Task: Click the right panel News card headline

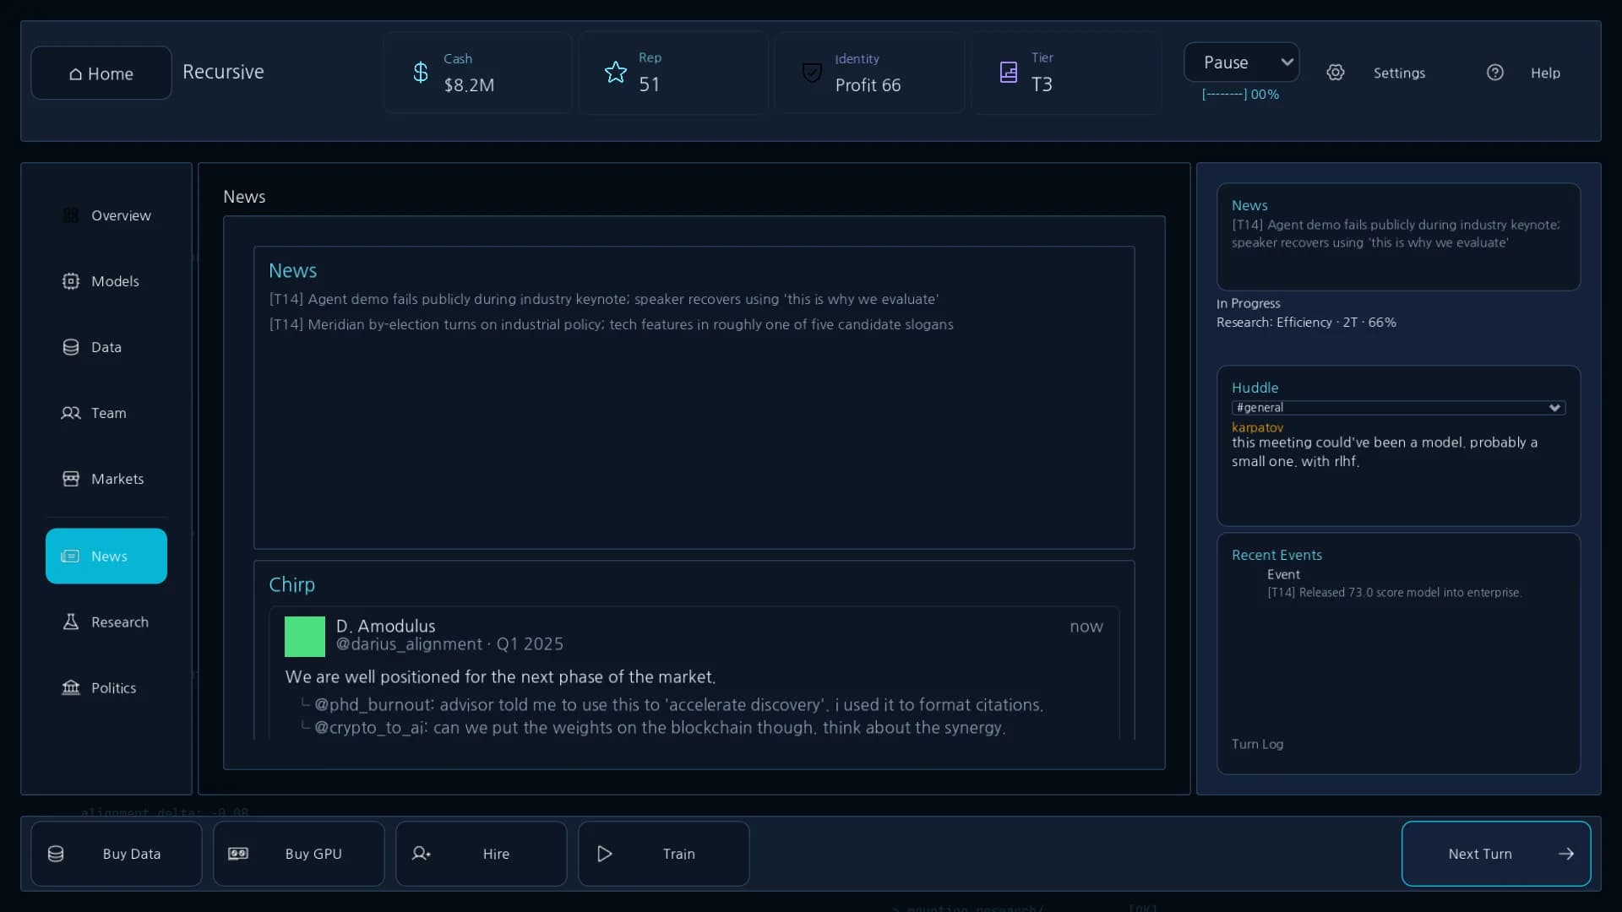Action: [1396, 234]
